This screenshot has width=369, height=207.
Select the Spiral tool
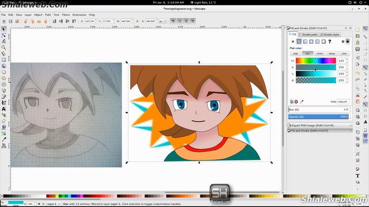3,85
